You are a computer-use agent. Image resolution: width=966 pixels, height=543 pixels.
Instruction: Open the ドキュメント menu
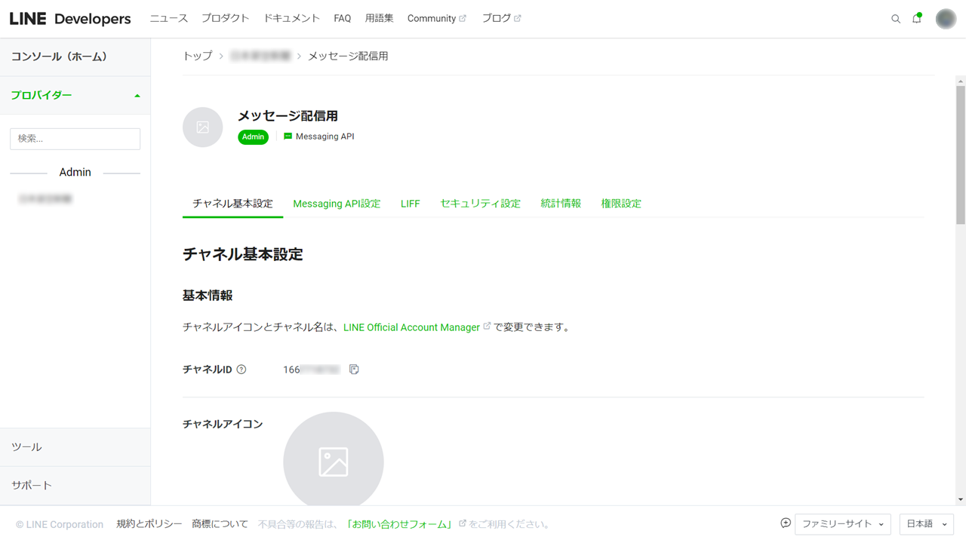click(x=291, y=18)
